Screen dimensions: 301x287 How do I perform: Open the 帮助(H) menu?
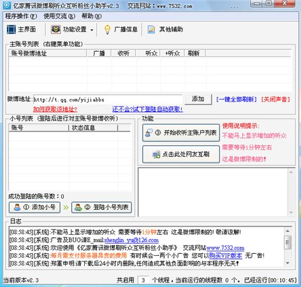92,16
